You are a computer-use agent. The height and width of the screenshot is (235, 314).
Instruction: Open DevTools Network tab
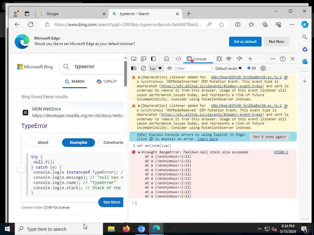coord(229,59)
